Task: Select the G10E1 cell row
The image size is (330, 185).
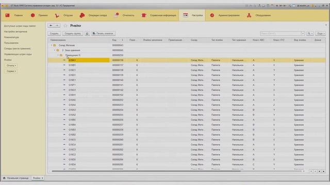Action: [187, 80]
